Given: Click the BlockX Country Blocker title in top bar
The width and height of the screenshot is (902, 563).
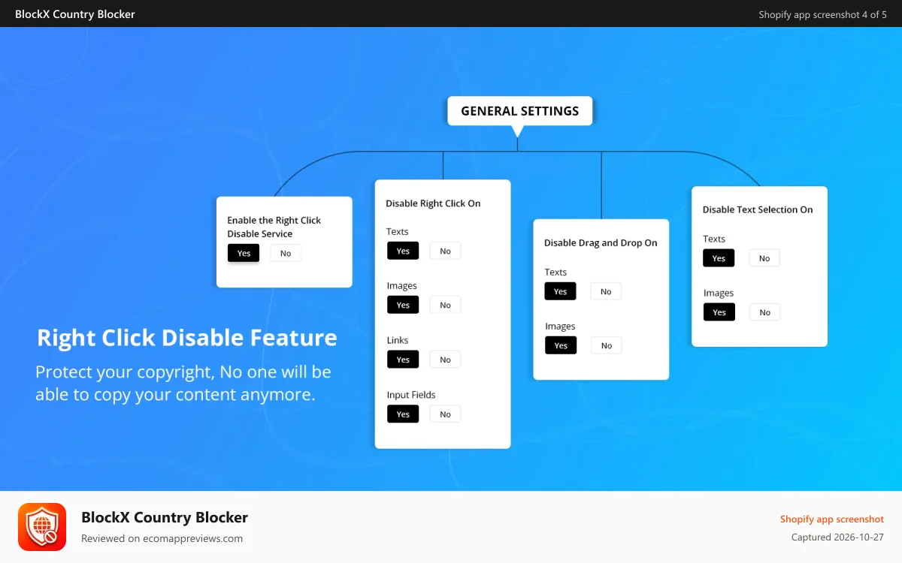Looking at the screenshot, I should coord(75,14).
